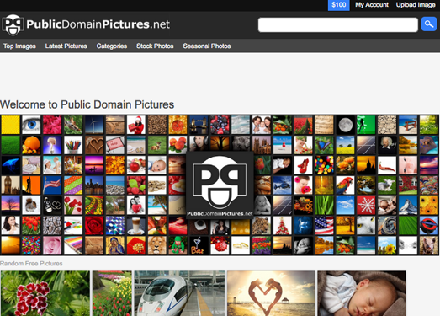
Task: Open the snowy Matterhorn mountain thumbnail
Action: pyautogui.click(x=408, y=206)
